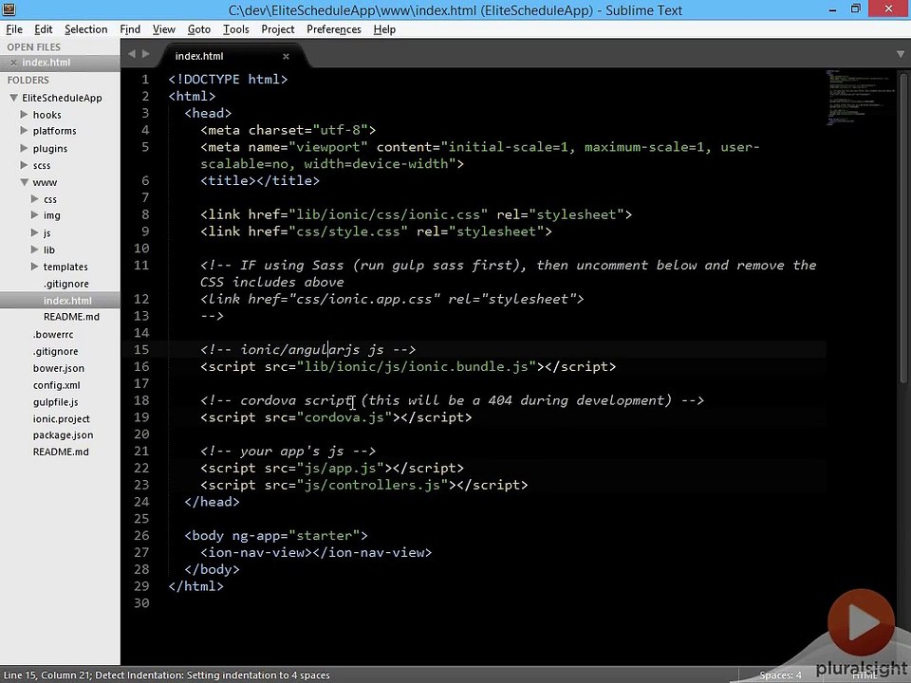This screenshot has width=911, height=683.
Task: Open the tab list dropdown arrow
Action: (x=901, y=55)
